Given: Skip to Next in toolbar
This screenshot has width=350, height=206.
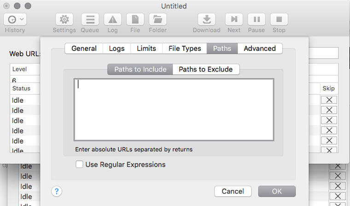Looking at the screenshot, I should pyautogui.click(x=234, y=20).
